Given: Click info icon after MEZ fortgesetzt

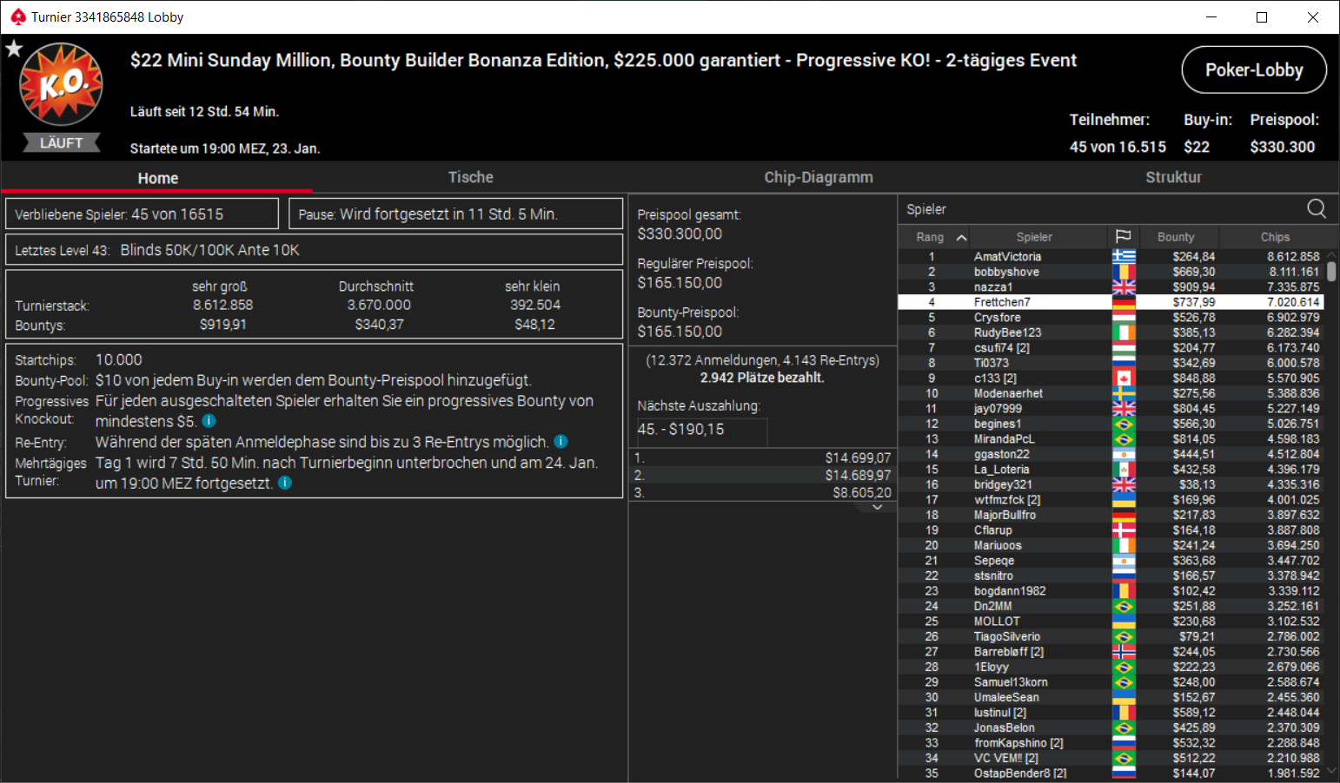Looking at the screenshot, I should [x=284, y=483].
